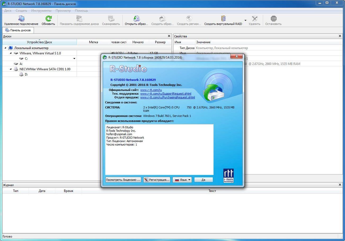
Task: Open the SupportRequest.shtml support link
Action: point(166,94)
